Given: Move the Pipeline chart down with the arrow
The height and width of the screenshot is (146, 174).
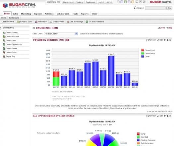Looking at the screenshot, I should pyautogui.click(x=168, y=40).
